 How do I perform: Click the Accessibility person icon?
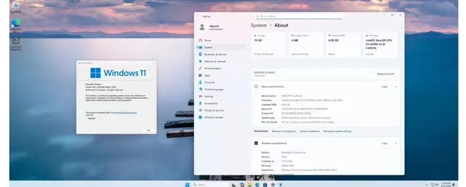tap(200, 103)
